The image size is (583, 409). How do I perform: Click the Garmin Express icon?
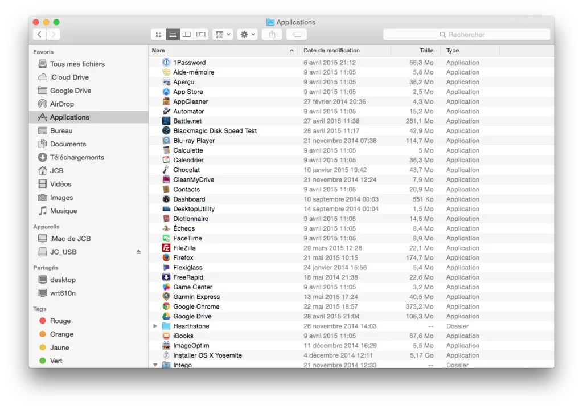pos(166,297)
